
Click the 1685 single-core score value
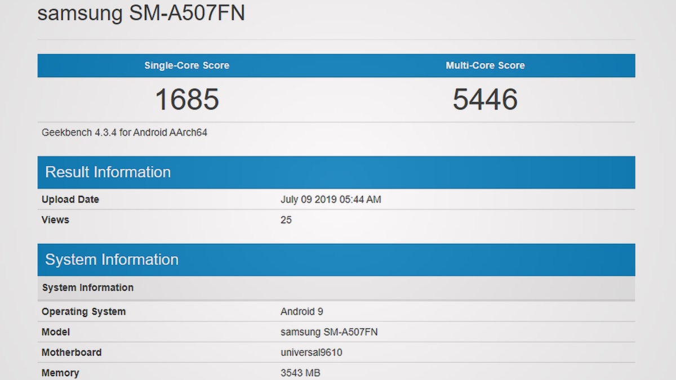coord(186,100)
